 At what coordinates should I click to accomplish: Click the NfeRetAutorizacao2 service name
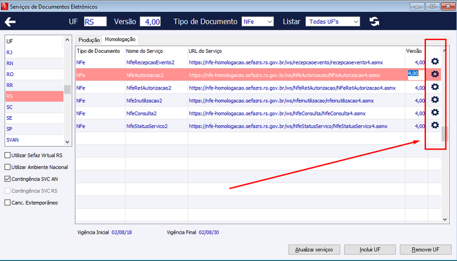coord(149,88)
